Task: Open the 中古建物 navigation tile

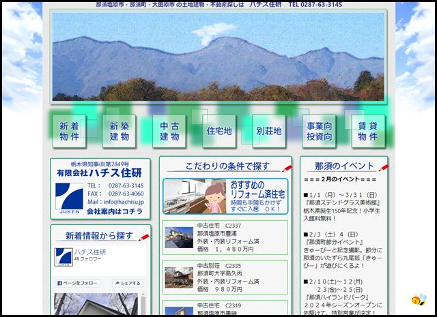Action: pos(169,131)
